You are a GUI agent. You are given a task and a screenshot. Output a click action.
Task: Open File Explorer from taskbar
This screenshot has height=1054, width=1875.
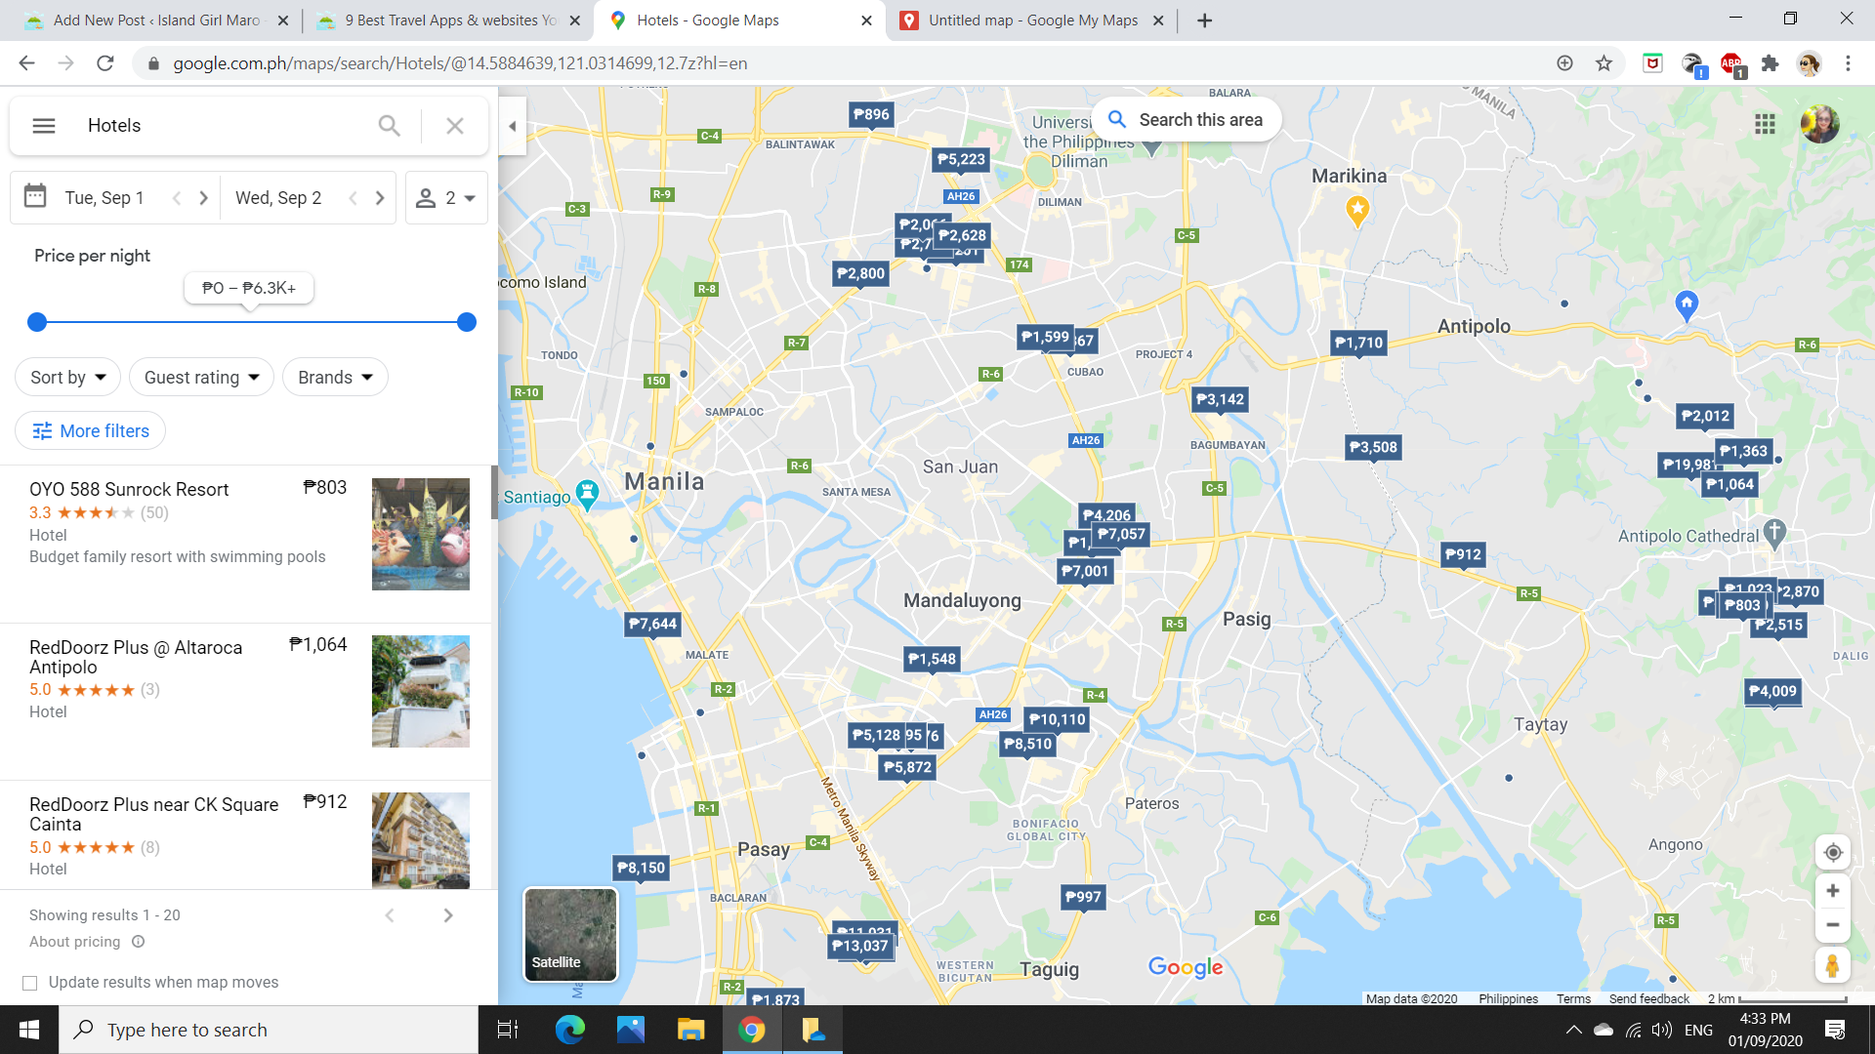691,1030
